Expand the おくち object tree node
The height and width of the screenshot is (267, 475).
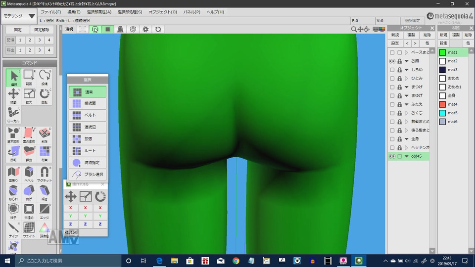tap(407, 113)
